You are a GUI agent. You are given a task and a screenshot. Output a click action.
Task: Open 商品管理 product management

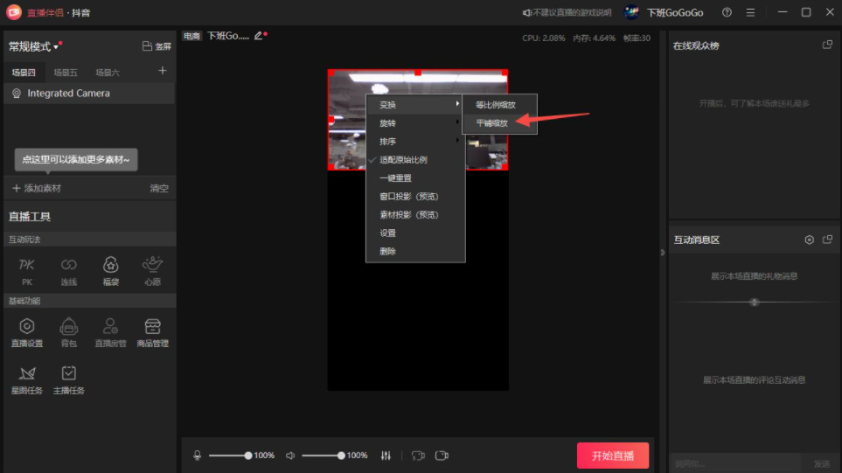tap(152, 331)
